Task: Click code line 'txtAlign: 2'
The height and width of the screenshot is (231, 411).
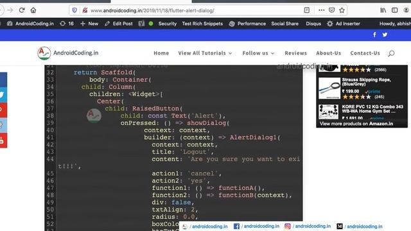Action: (175, 210)
